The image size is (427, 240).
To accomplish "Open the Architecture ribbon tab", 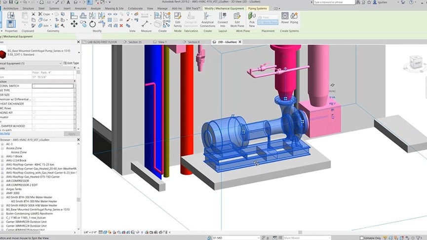I will pyautogui.click(x=11, y=8).
